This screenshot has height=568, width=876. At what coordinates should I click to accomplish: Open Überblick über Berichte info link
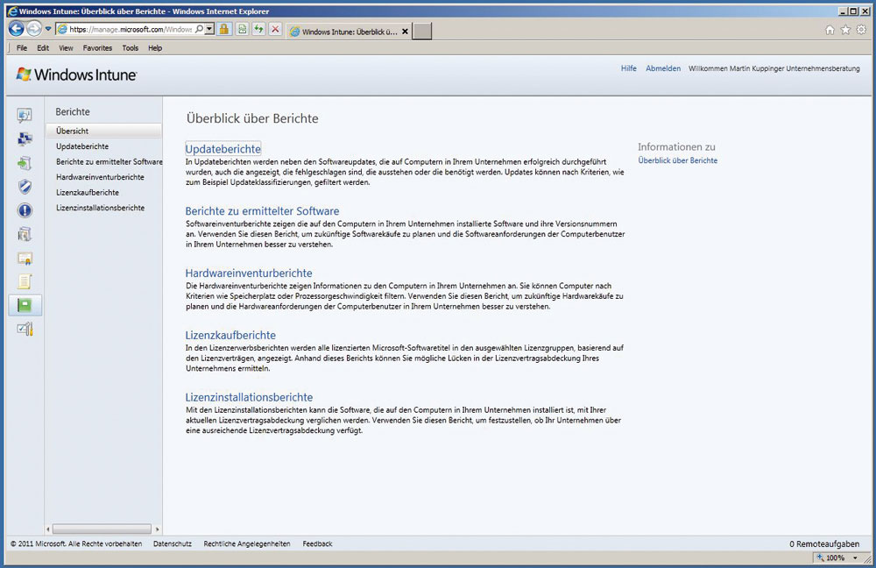coord(678,160)
